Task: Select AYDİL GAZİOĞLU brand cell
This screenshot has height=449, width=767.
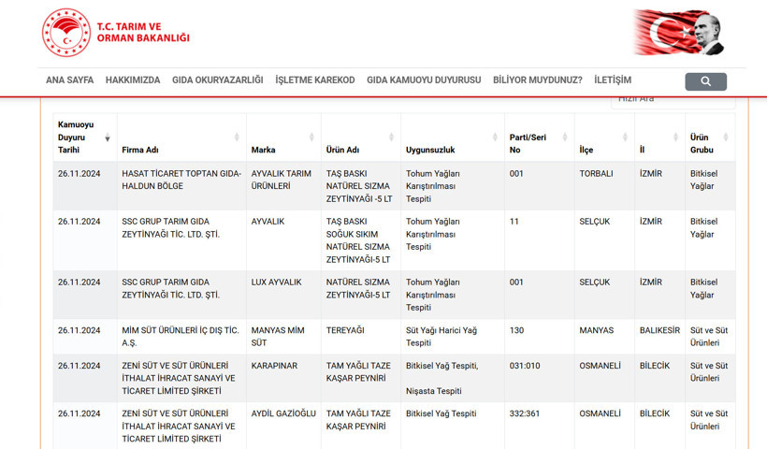Action: 283,426
